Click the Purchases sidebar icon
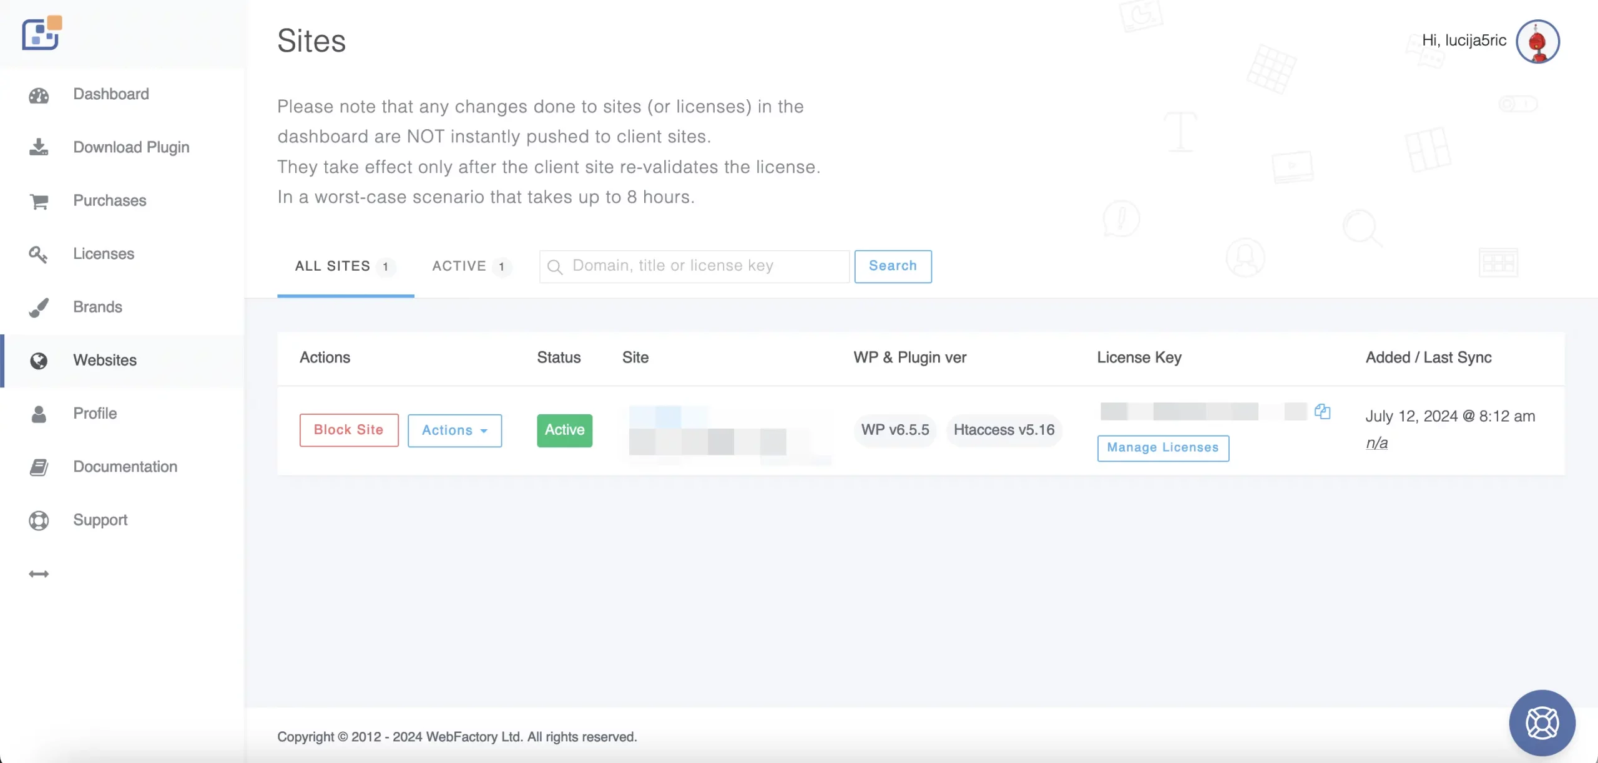 tap(37, 201)
